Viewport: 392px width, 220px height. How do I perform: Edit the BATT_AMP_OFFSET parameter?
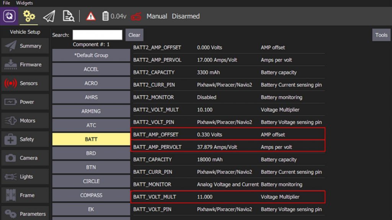[x=228, y=134]
